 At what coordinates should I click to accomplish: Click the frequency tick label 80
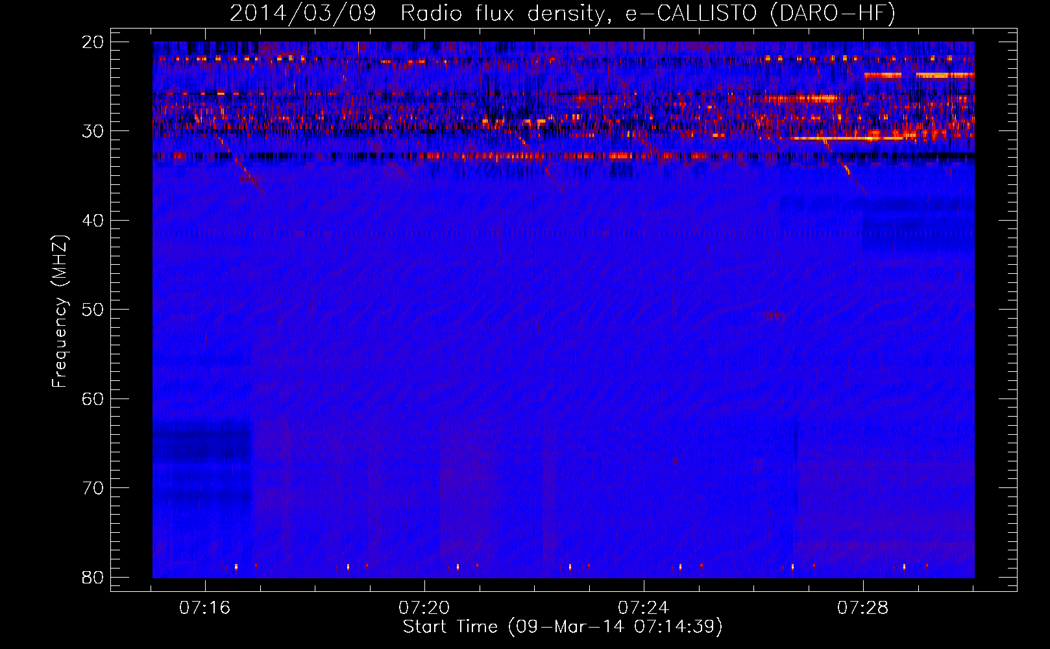coord(93,578)
